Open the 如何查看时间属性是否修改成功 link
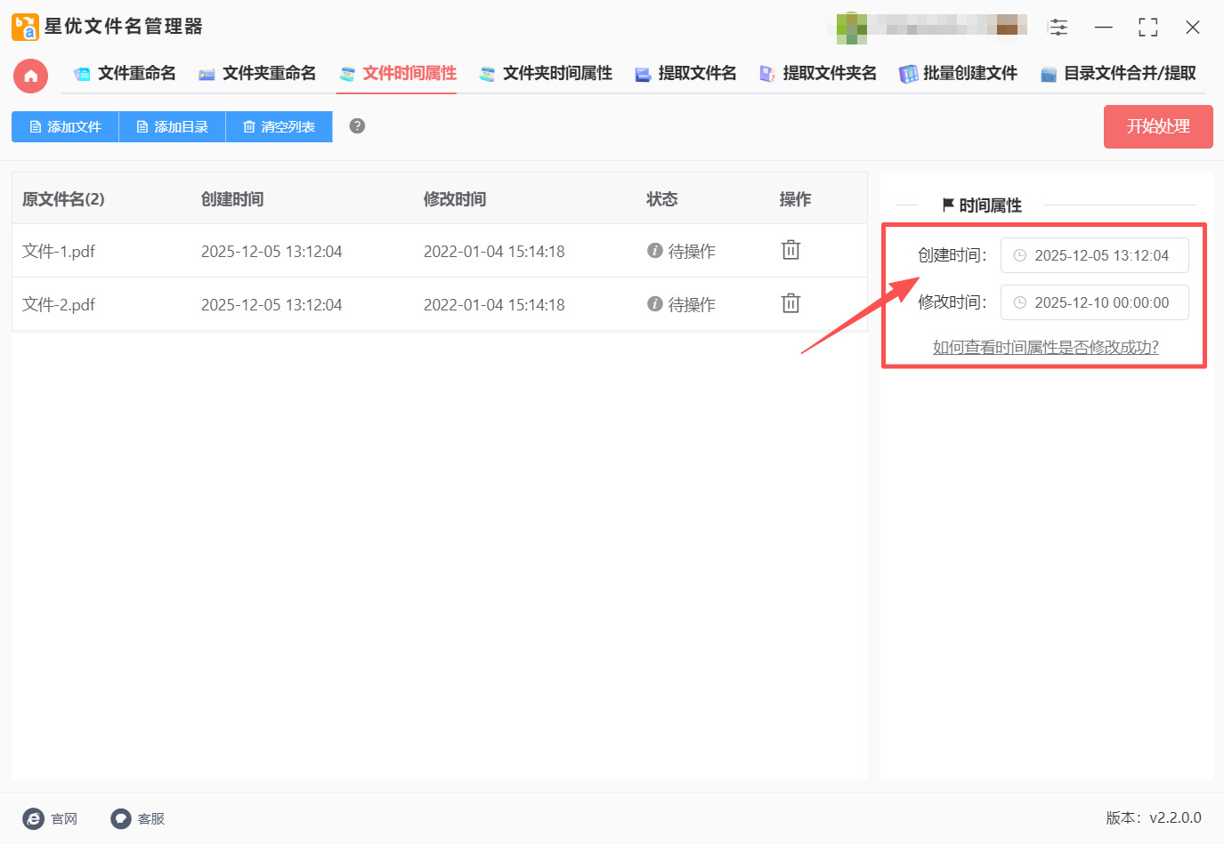Image resolution: width=1224 pixels, height=845 pixels. 1045,347
